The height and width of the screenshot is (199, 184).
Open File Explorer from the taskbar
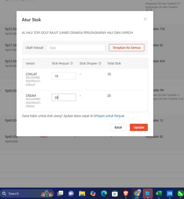[x=82, y=193]
